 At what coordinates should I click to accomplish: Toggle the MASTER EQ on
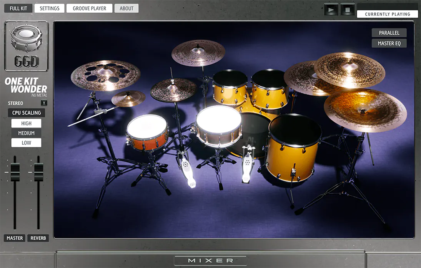coord(389,43)
